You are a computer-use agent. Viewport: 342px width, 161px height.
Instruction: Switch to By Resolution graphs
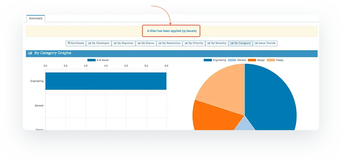tap(169, 43)
